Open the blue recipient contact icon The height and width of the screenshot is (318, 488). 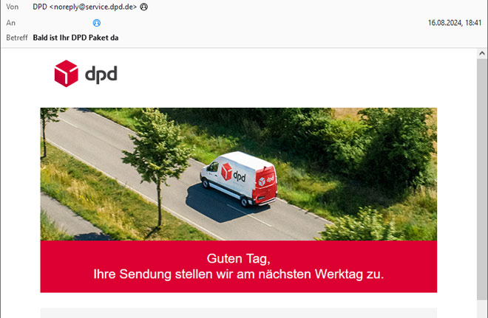[97, 23]
